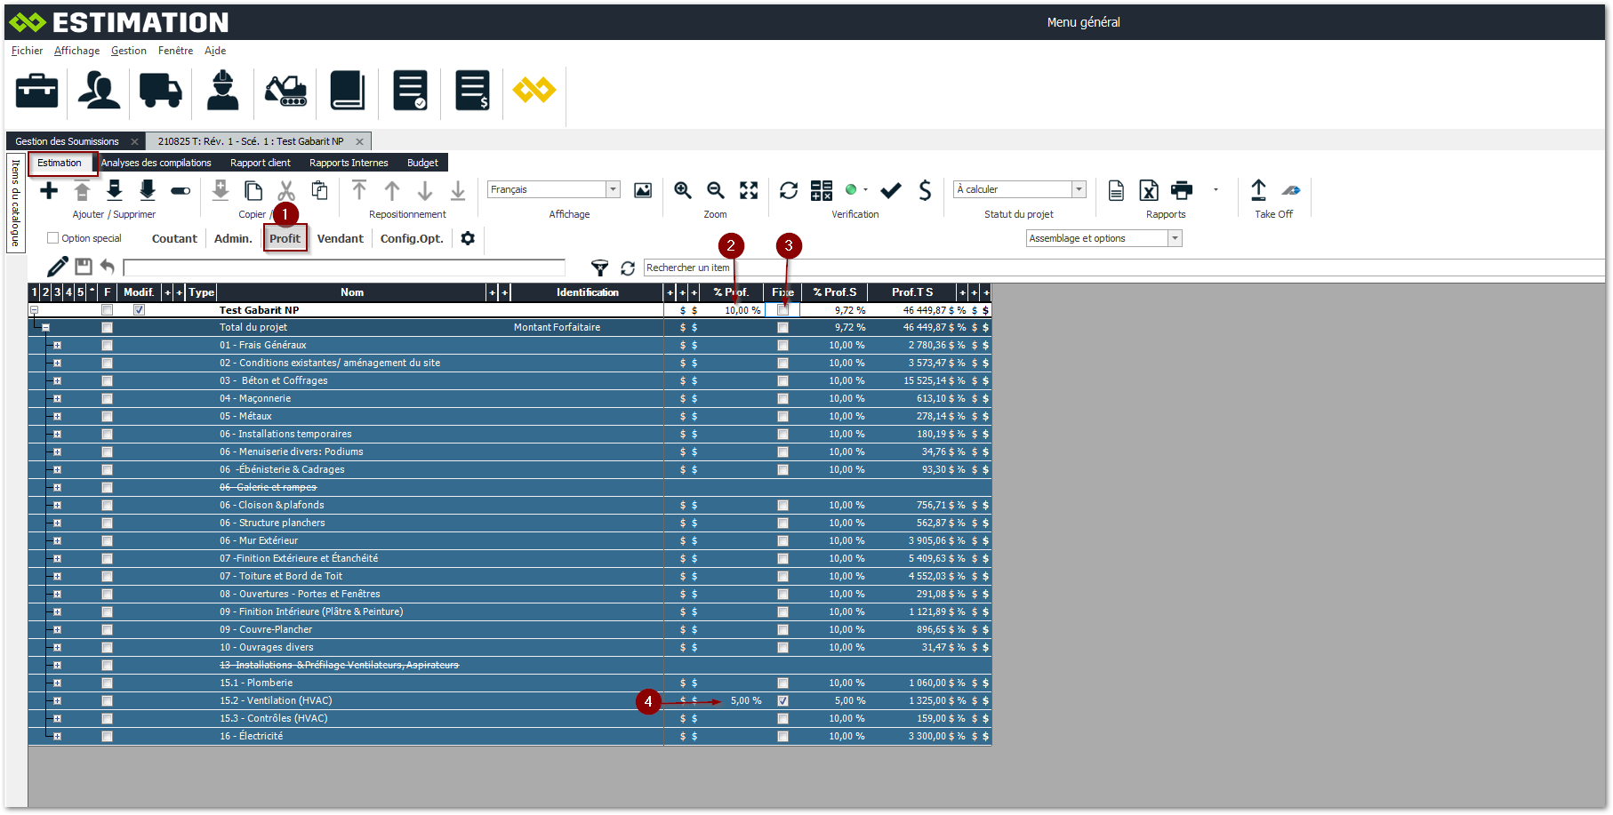This screenshot has width=1613, height=815.
Task: Open the Français language dropdown
Action: click(x=613, y=189)
